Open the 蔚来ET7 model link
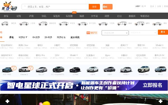The image size is (168, 105). point(124,45)
